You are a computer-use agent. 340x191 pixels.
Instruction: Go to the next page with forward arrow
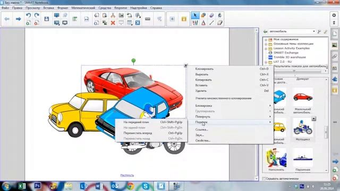click(x=18, y=19)
